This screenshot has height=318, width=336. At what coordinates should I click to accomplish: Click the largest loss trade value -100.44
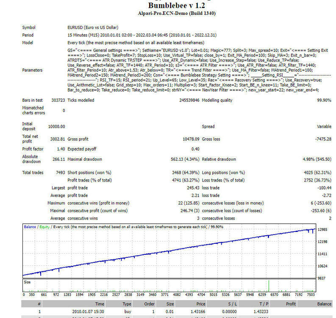(x=324, y=188)
